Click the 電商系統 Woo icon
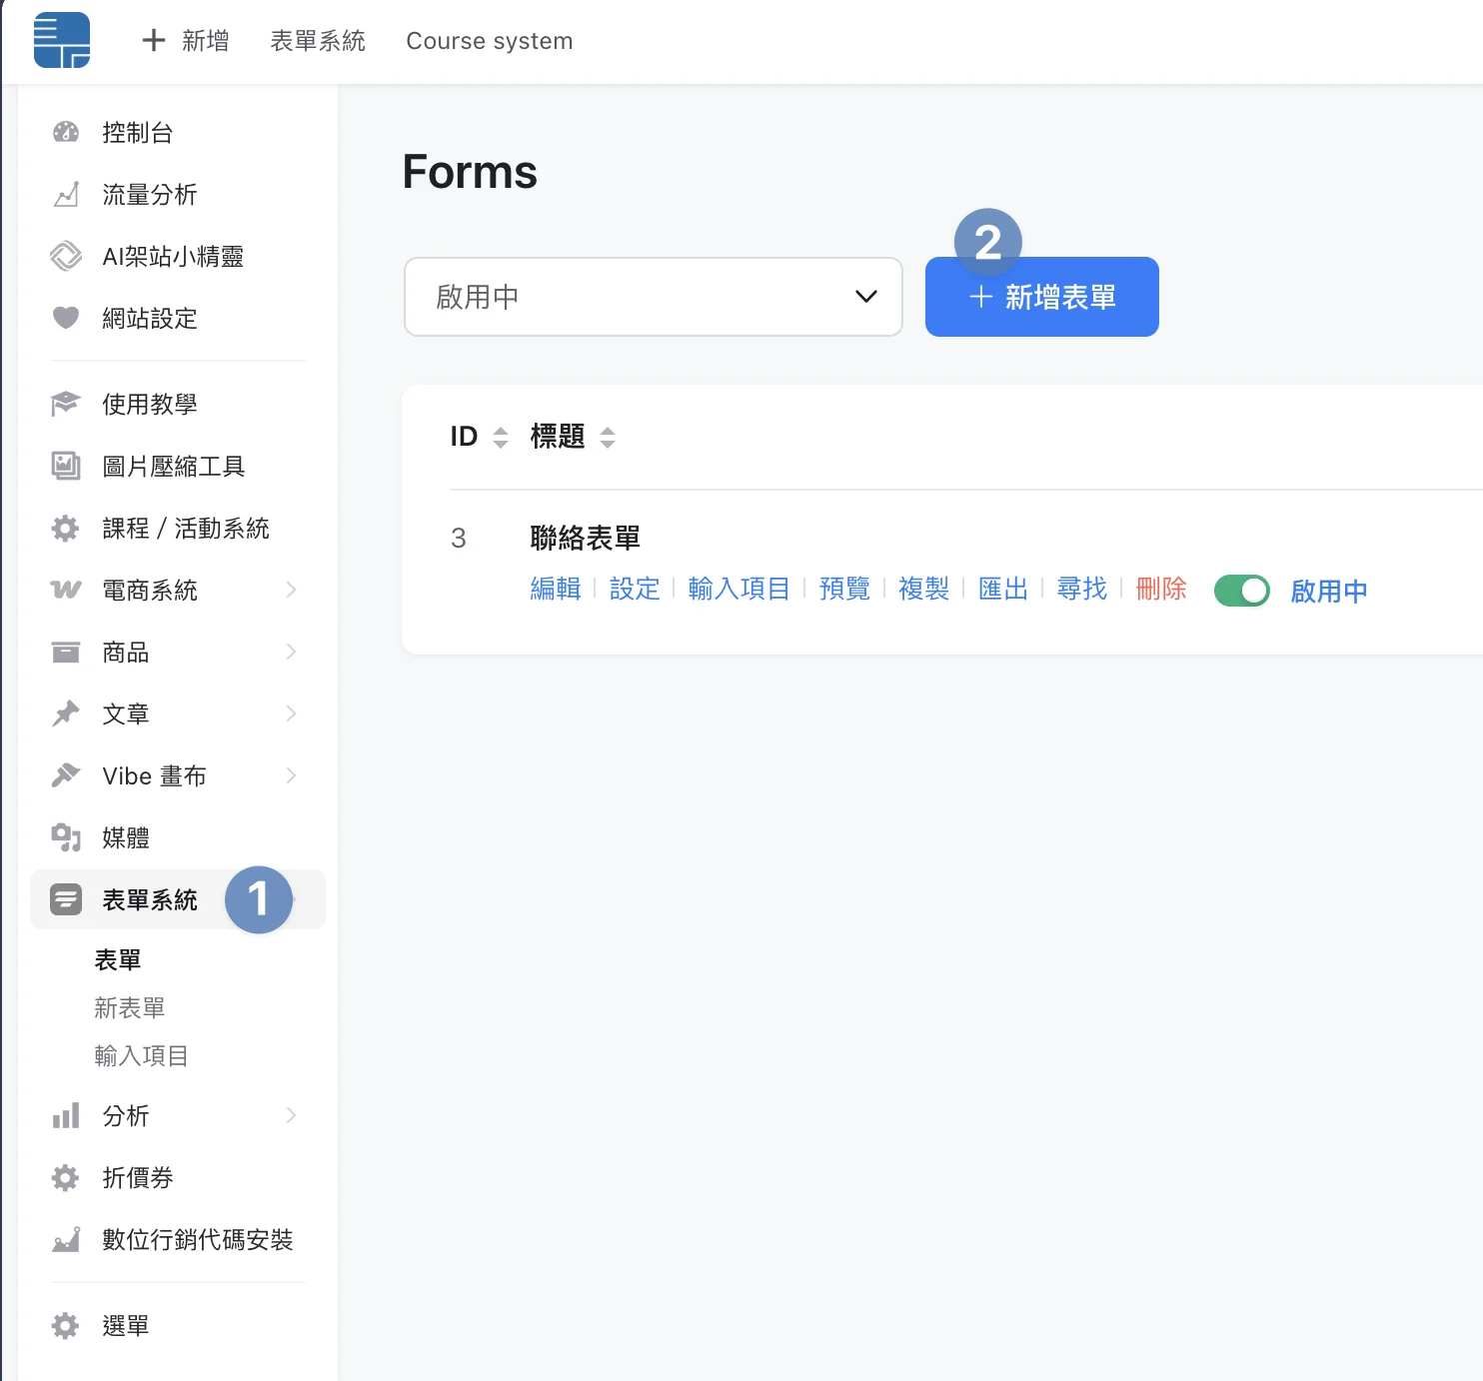1483x1381 pixels. tap(66, 590)
